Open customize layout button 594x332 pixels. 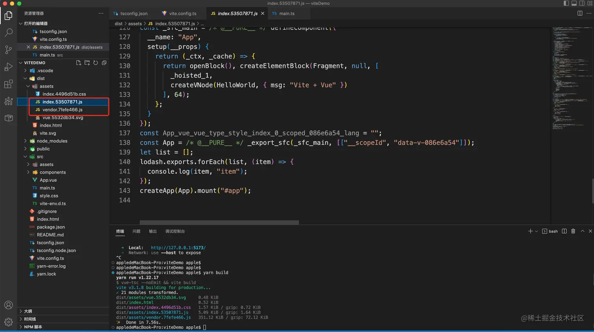[x=590, y=3]
